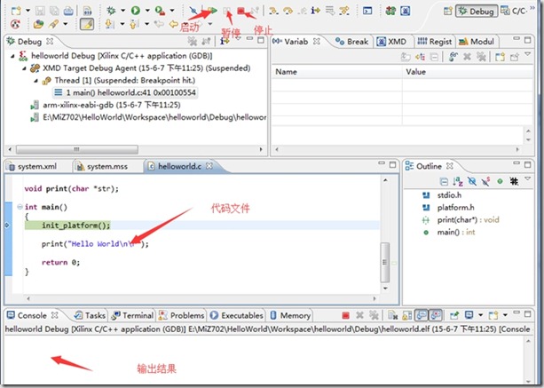
Task: Switch to the Modul (Modules) tab
Action: pyautogui.click(x=477, y=42)
